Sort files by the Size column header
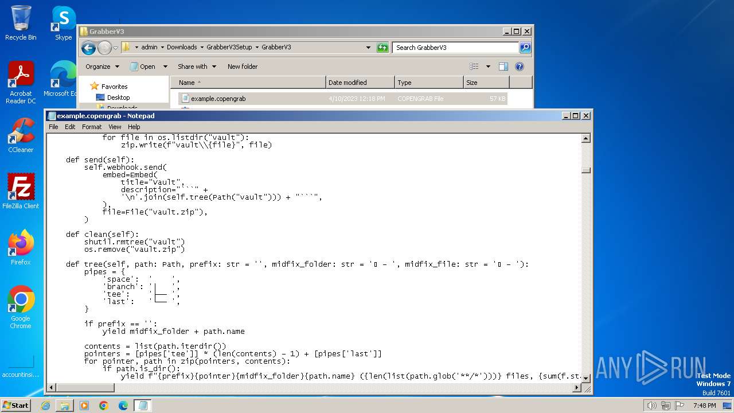734x413 pixels. coord(486,83)
